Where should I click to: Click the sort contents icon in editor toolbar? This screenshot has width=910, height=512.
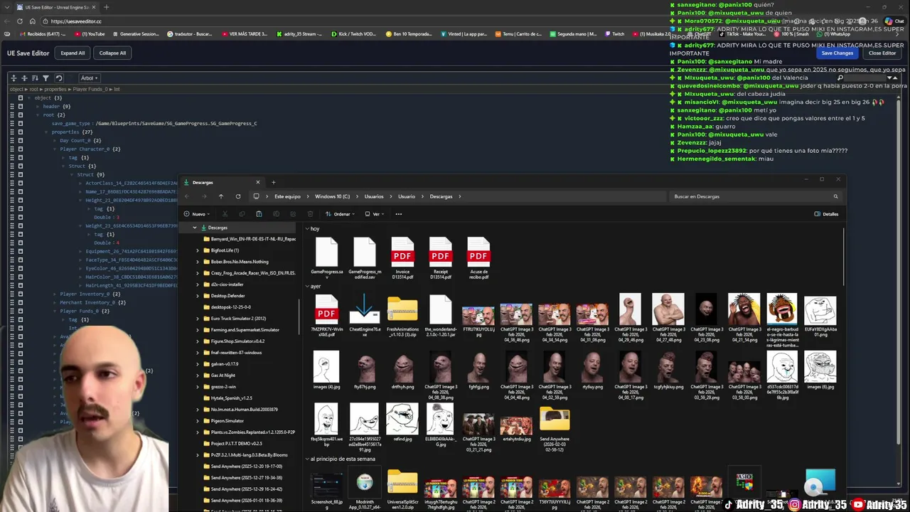(35, 78)
